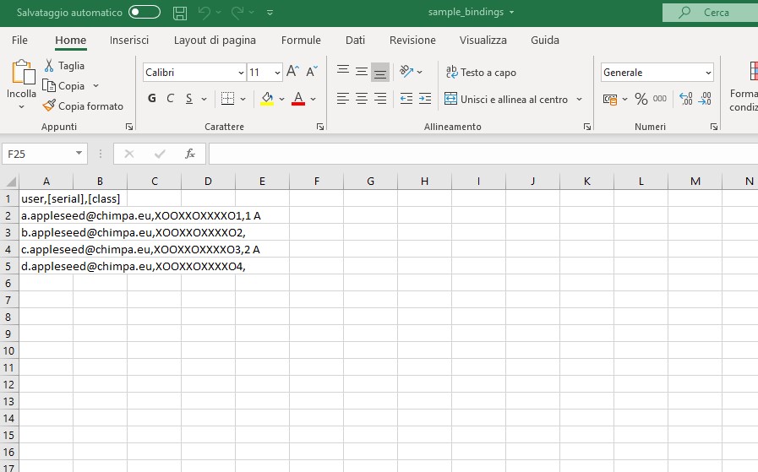Expand the borders options arrow
Image resolution: width=758 pixels, height=472 pixels.
[243, 99]
